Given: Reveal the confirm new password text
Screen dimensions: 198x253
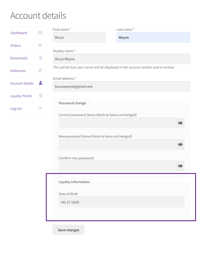Looking at the screenshot, I should (180, 166).
